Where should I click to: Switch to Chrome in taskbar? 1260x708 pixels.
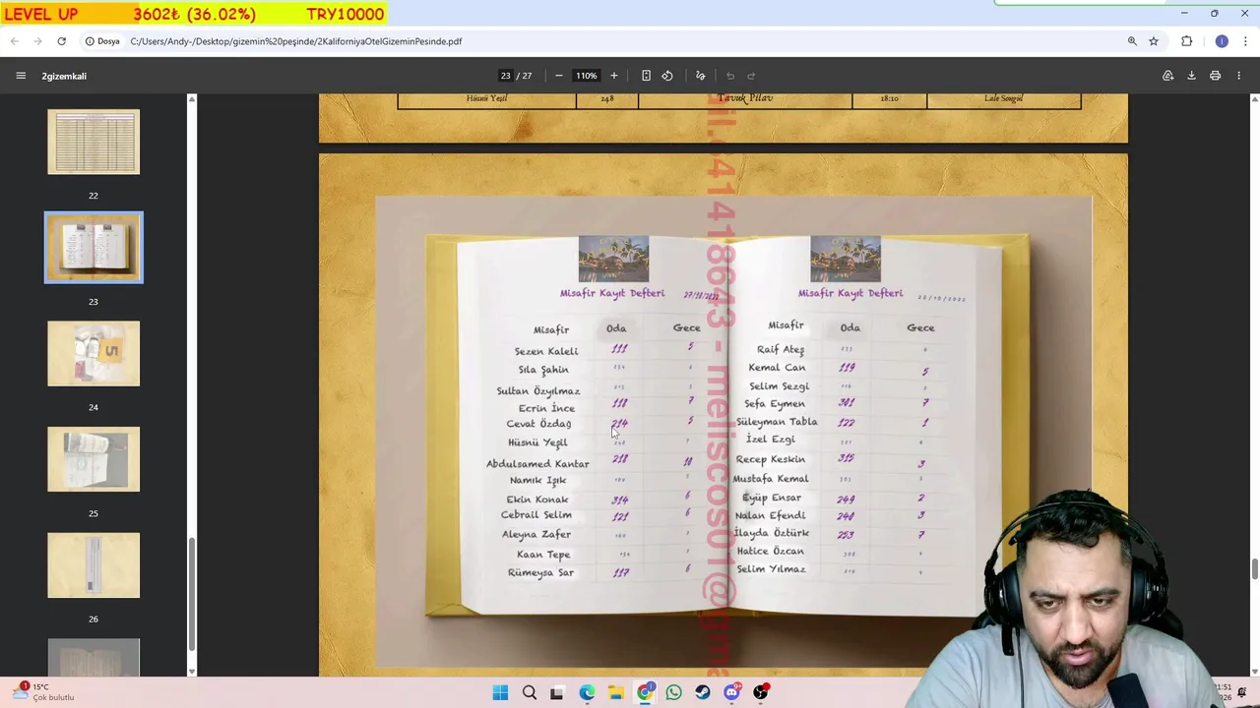645,693
